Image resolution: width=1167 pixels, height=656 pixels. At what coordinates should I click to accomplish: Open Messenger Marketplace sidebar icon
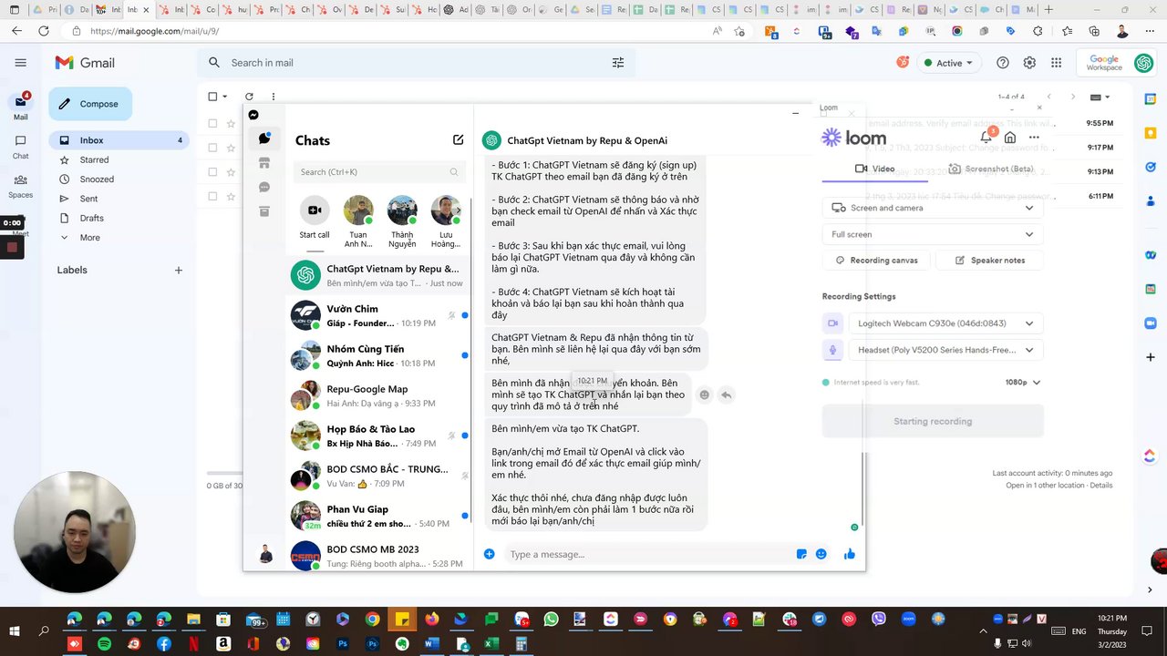click(x=264, y=163)
